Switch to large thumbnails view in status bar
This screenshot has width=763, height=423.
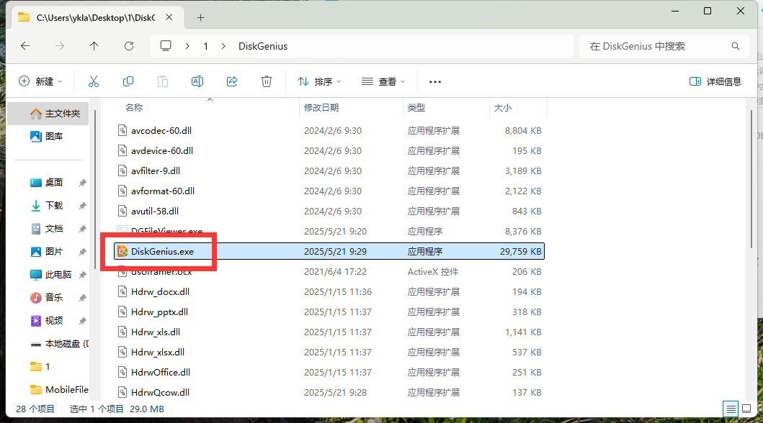click(x=746, y=409)
